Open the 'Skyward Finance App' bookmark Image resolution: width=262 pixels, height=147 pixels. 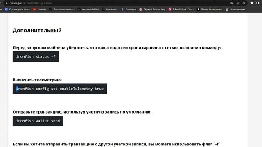[152, 9]
